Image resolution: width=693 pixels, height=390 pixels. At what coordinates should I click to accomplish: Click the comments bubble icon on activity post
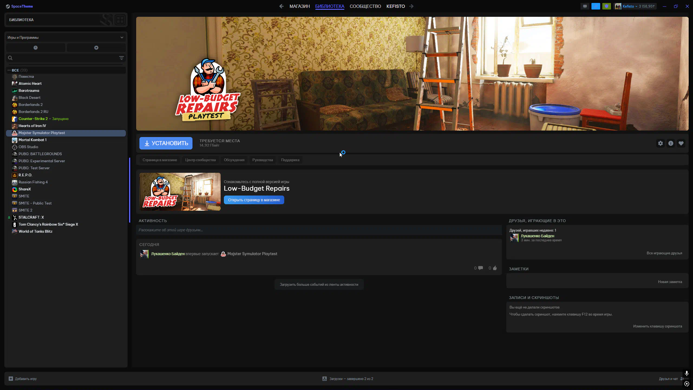click(x=480, y=268)
